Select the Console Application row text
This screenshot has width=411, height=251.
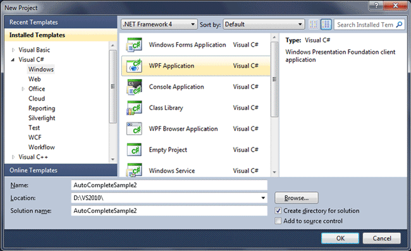[176, 87]
